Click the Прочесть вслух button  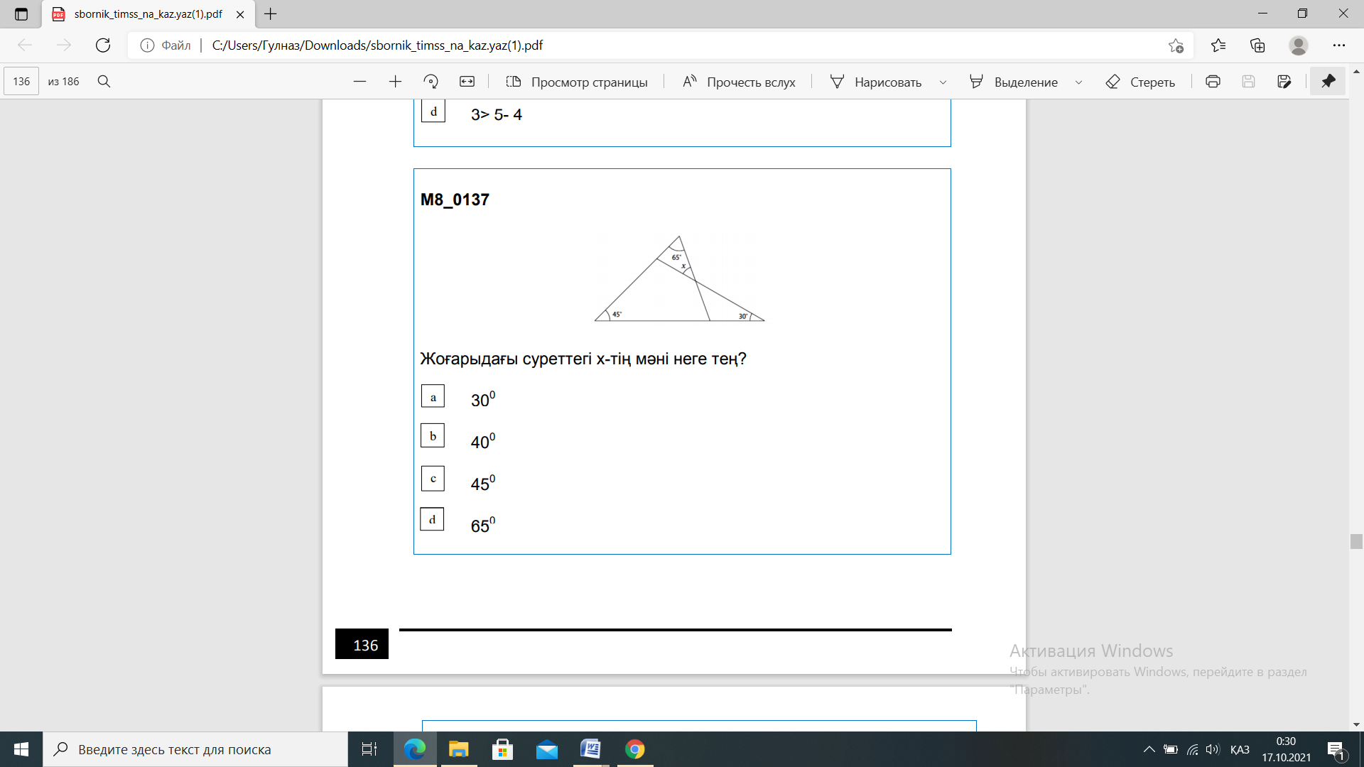[739, 82]
